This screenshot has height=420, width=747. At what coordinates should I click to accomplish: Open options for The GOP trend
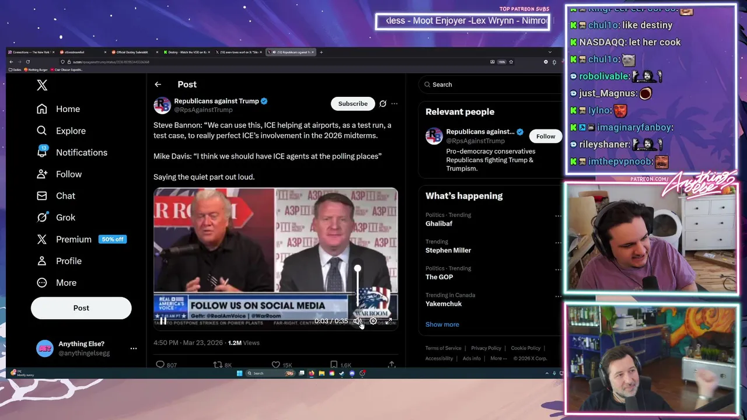tap(558, 269)
